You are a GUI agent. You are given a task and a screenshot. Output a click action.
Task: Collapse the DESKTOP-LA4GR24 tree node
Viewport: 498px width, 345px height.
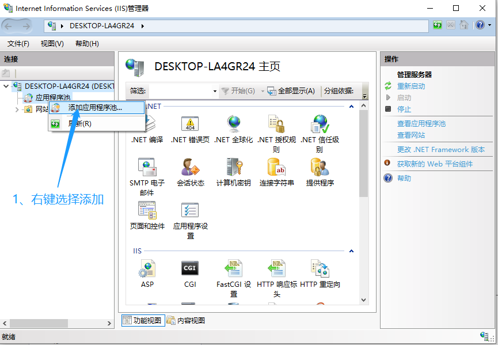6,86
